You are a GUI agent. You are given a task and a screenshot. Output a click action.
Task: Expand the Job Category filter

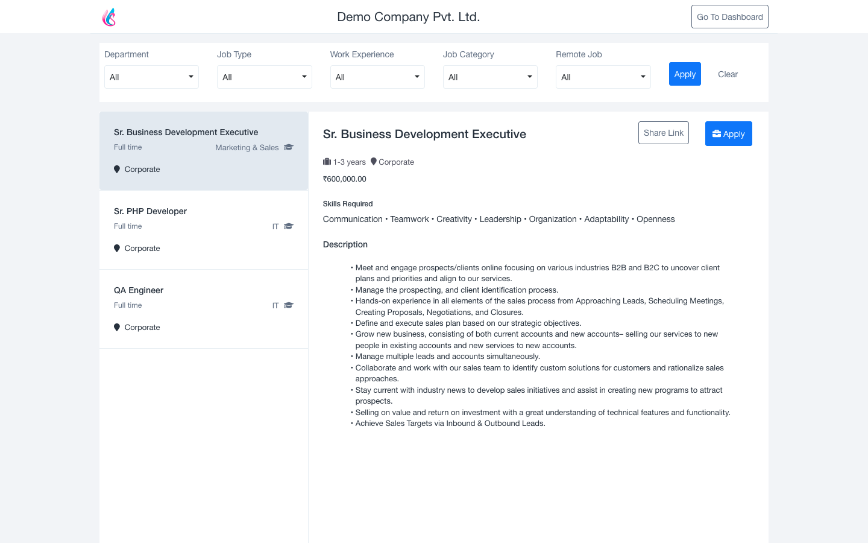pos(490,77)
